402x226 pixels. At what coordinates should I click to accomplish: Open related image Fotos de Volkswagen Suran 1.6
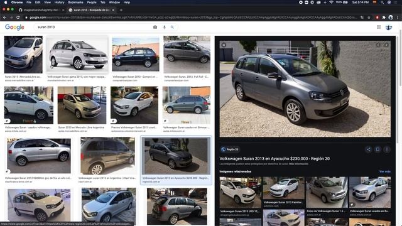coord(327,192)
